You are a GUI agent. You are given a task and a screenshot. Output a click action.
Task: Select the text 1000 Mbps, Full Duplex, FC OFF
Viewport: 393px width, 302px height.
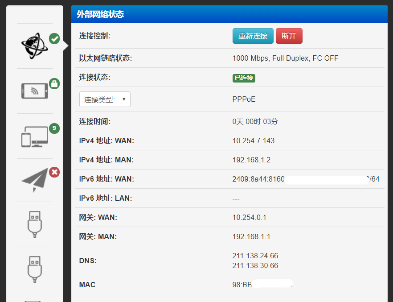click(x=285, y=58)
